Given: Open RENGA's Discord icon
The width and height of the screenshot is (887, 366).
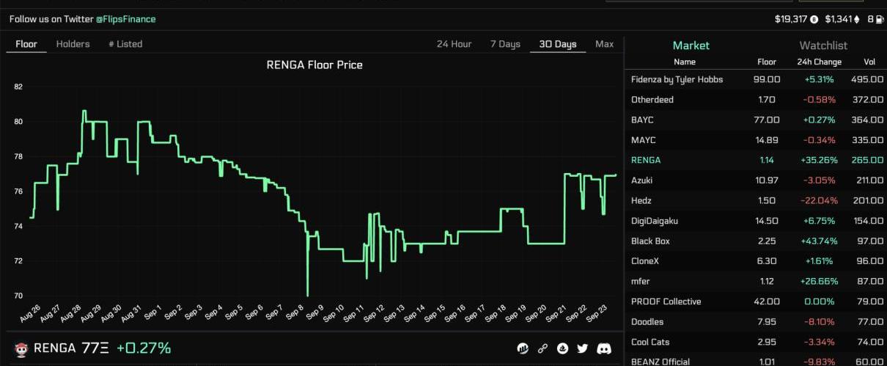Looking at the screenshot, I should click(x=604, y=348).
